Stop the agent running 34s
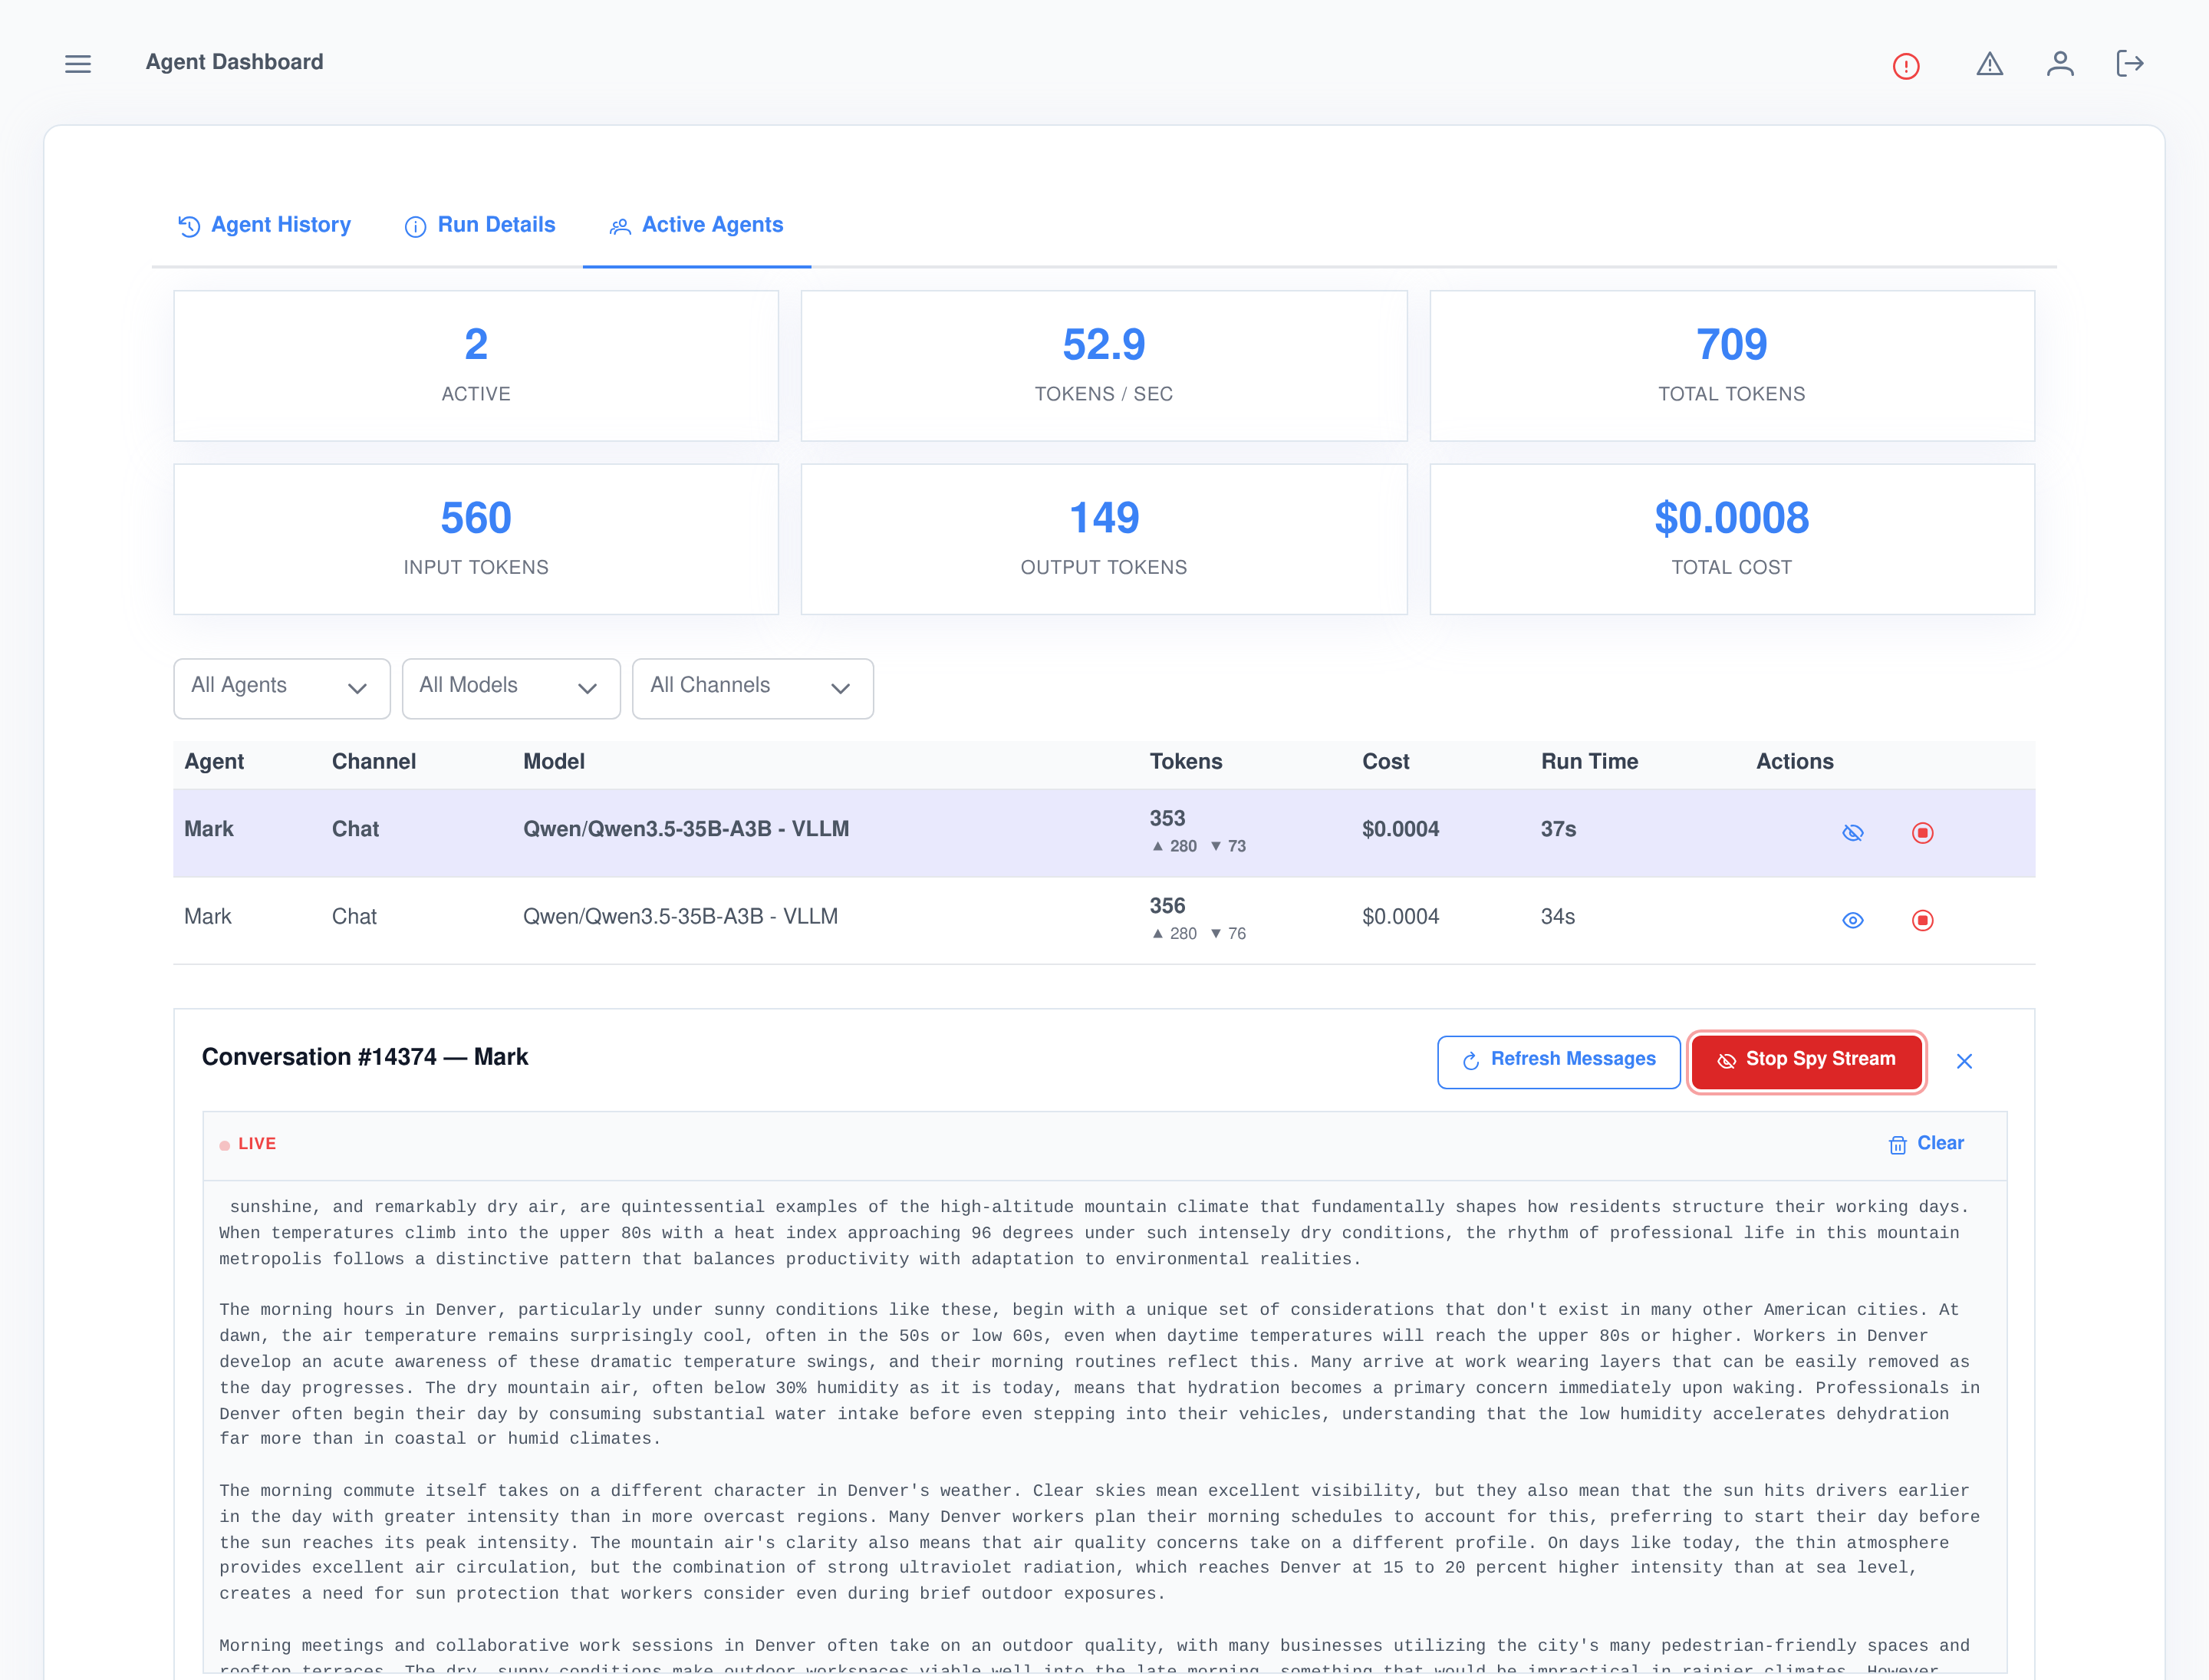This screenshot has width=2209, height=1680. 1922,920
